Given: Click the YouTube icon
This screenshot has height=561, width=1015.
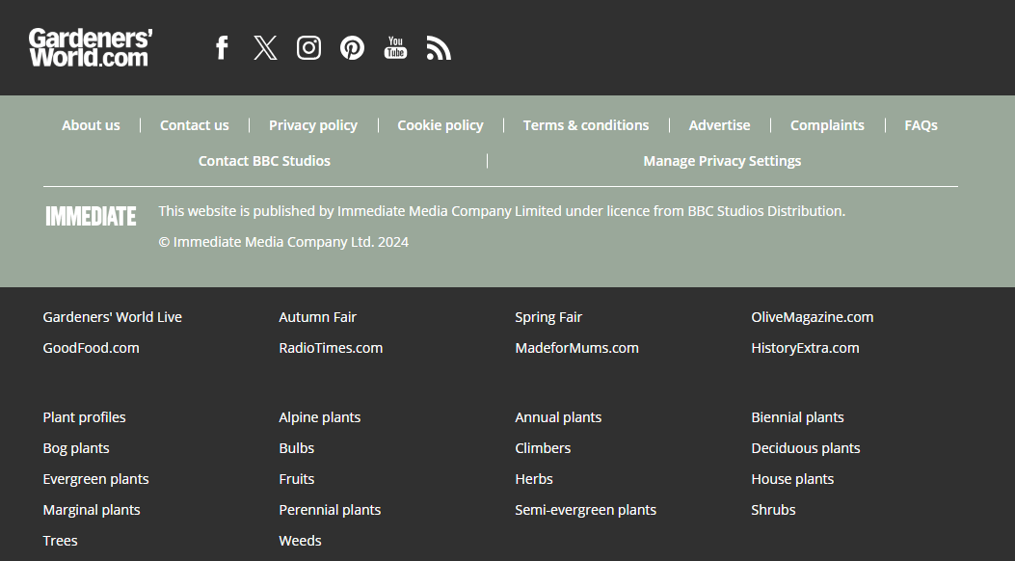Looking at the screenshot, I should click(x=395, y=46).
